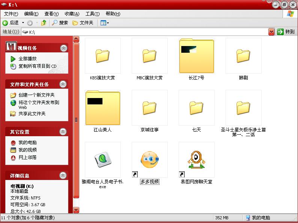Click the share folder hand icon

tap(13, 114)
